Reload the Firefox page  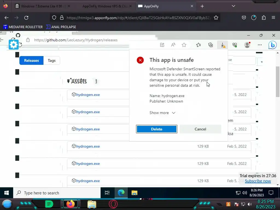26,18
